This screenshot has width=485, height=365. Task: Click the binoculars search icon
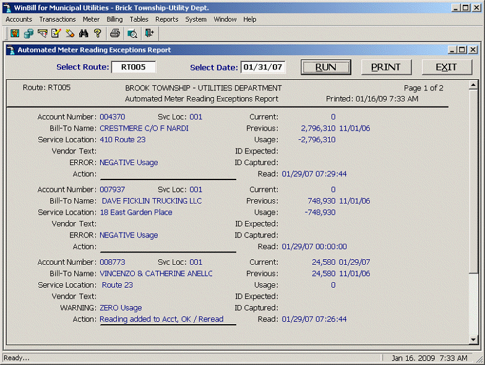click(x=84, y=33)
